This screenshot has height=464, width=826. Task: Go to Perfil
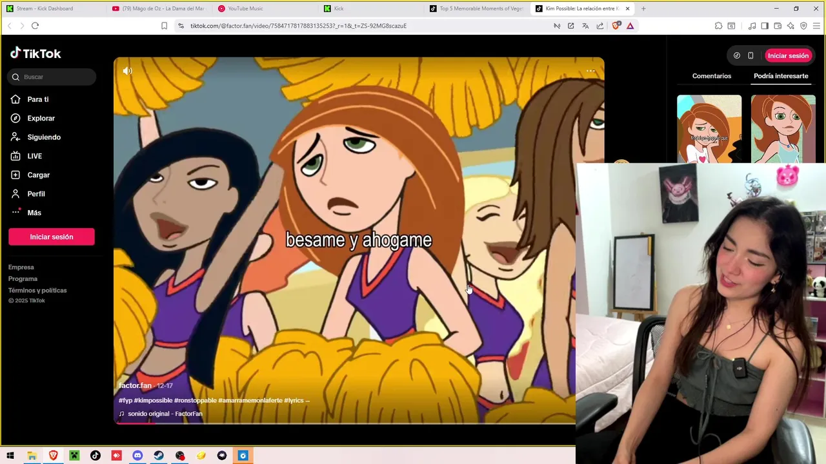point(35,194)
